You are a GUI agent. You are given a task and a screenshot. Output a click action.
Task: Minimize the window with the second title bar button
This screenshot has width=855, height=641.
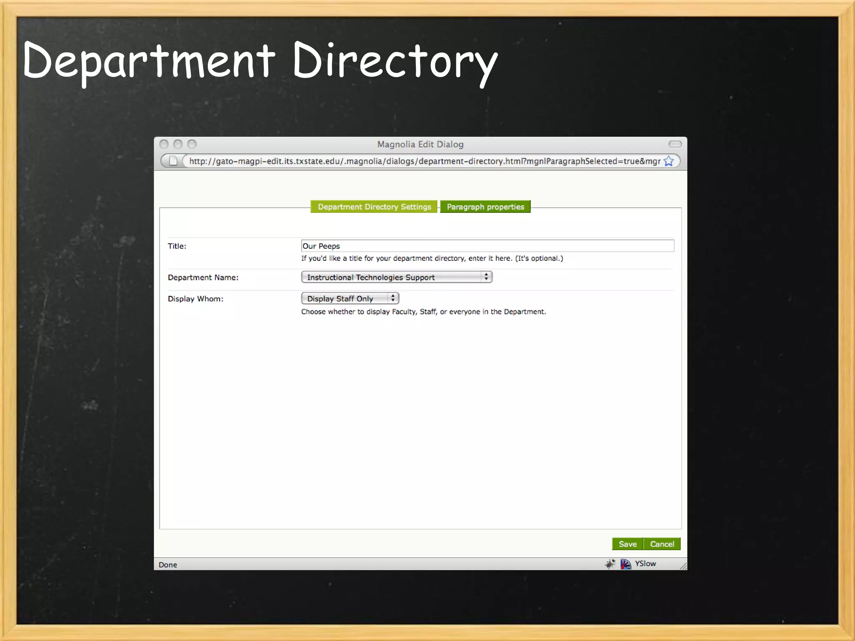click(x=178, y=144)
